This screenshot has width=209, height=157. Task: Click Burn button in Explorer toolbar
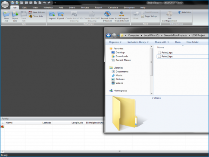point(178,42)
